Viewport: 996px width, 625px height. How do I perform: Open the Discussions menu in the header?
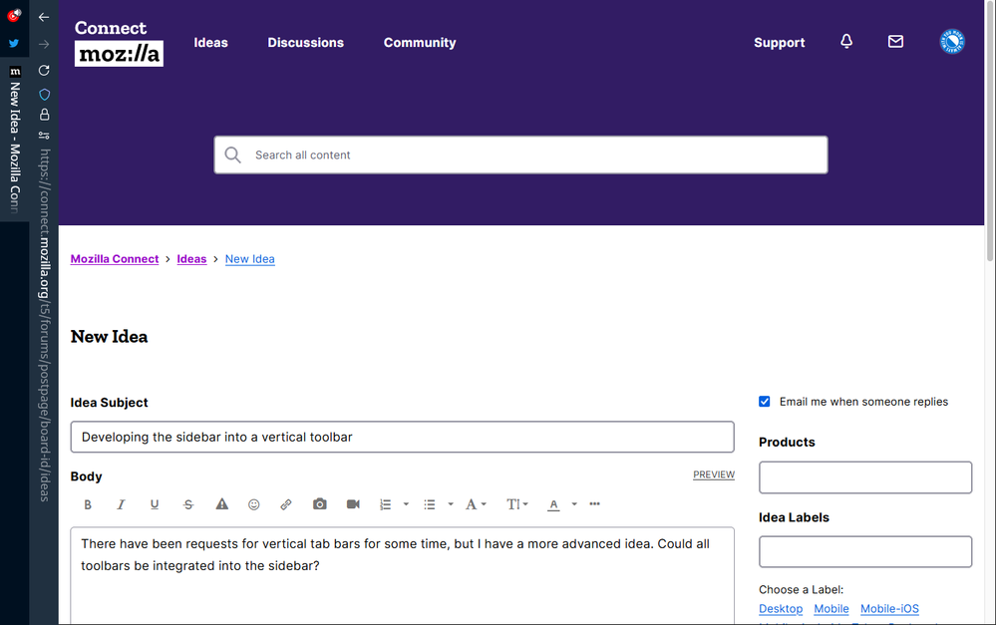pyautogui.click(x=305, y=43)
